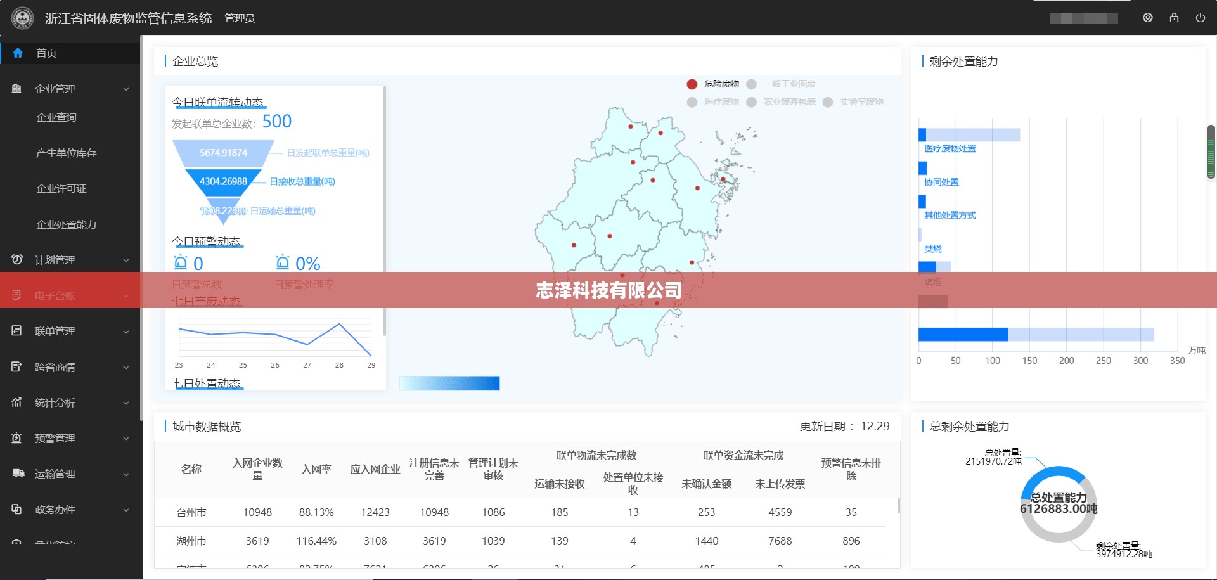Screen dimensions: 1217x580
Task: Click the 预警信息未排除 column header
Action: pyautogui.click(x=851, y=469)
